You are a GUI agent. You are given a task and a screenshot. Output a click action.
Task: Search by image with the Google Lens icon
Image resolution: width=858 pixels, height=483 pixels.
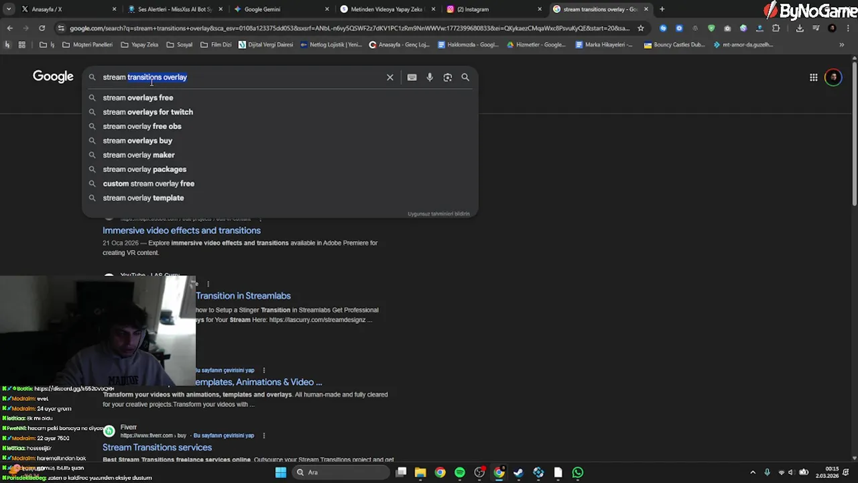pyautogui.click(x=447, y=77)
